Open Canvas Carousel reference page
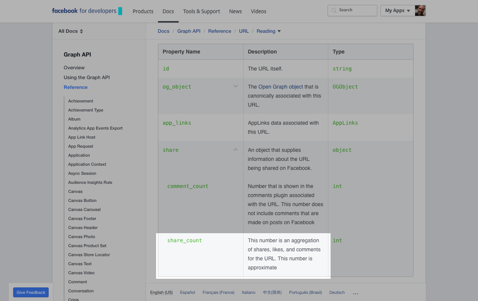This screenshot has width=478, height=301. [x=84, y=209]
